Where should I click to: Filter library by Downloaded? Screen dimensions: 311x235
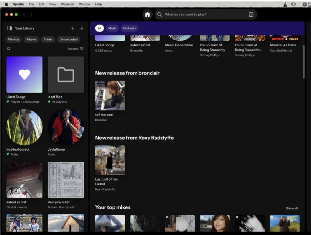pyautogui.click(x=68, y=39)
